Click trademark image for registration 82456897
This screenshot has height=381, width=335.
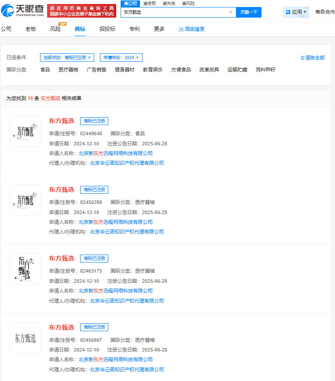click(x=25, y=338)
